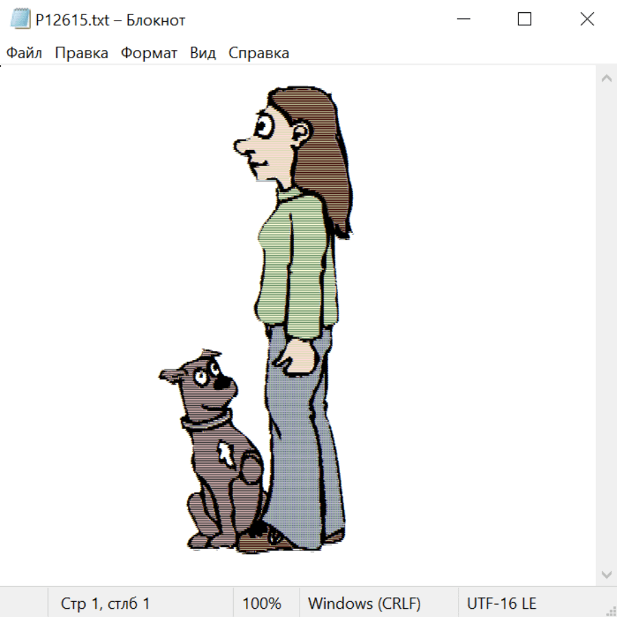Open the Вид menu
Screen dimensions: 617x617
pyautogui.click(x=203, y=53)
